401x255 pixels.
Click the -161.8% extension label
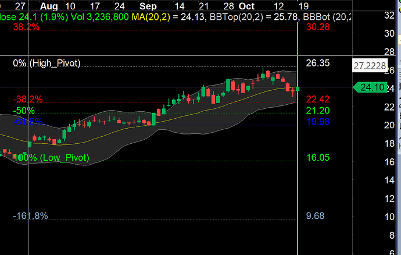pyautogui.click(x=30, y=216)
